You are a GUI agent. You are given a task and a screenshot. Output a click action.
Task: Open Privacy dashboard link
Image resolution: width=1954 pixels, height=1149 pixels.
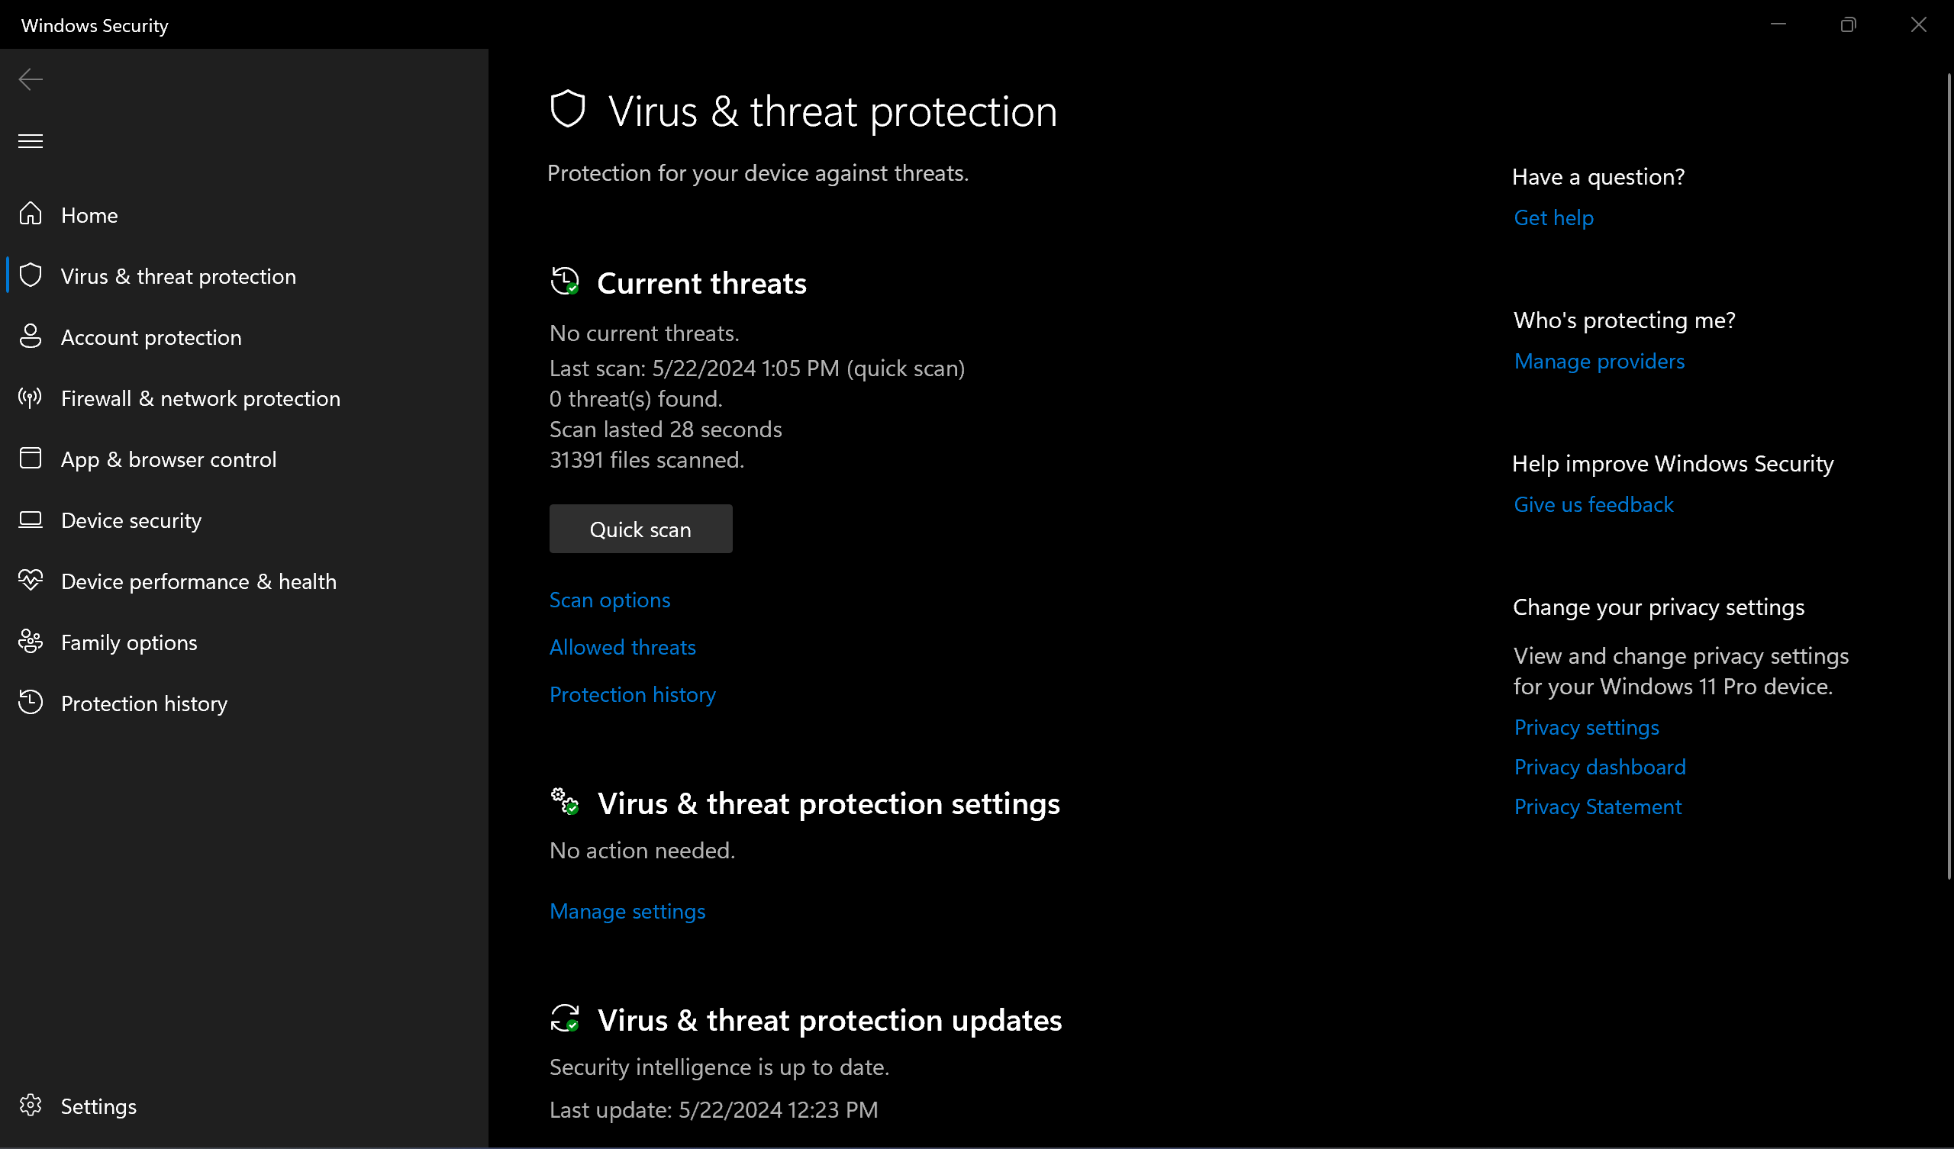pyautogui.click(x=1600, y=767)
